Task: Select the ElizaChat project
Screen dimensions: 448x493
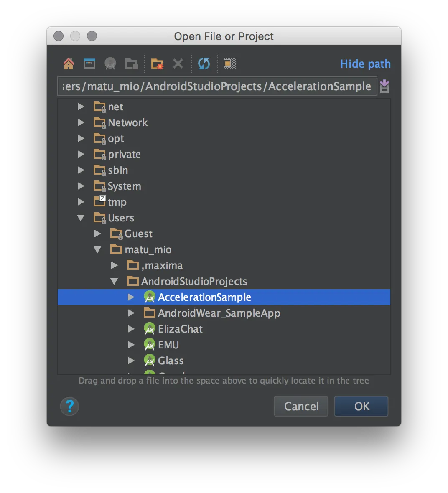Action: point(180,329)
